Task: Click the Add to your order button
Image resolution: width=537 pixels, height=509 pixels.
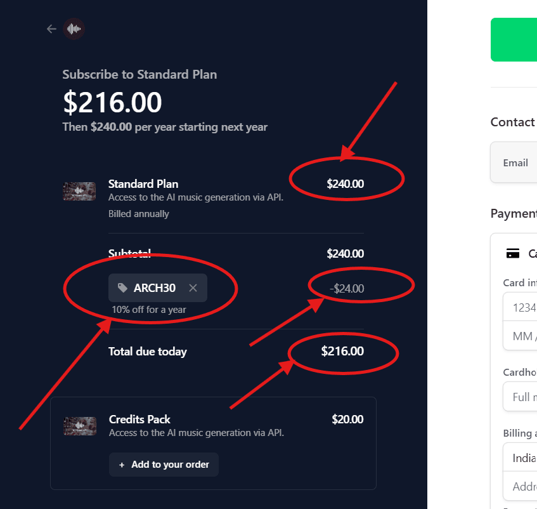Action: pyautogui.click(x=164, y=465)
